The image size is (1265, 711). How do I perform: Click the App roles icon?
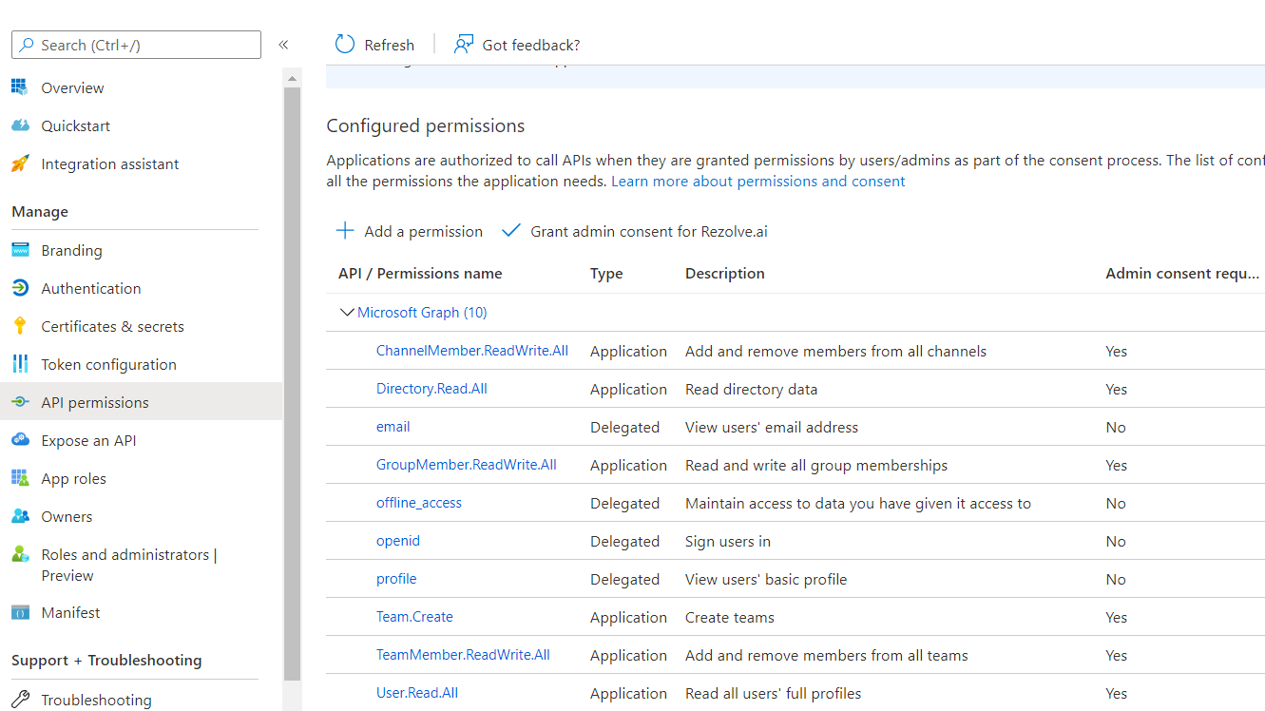point(20,478)
